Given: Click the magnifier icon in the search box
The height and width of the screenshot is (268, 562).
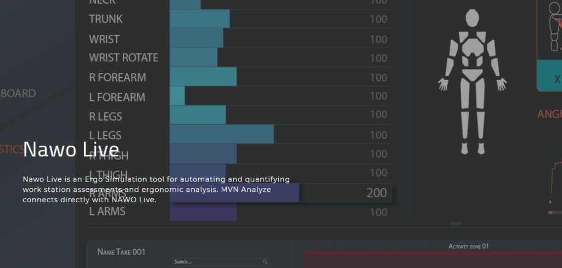Looking at the screenshot, I should [265, 262].
